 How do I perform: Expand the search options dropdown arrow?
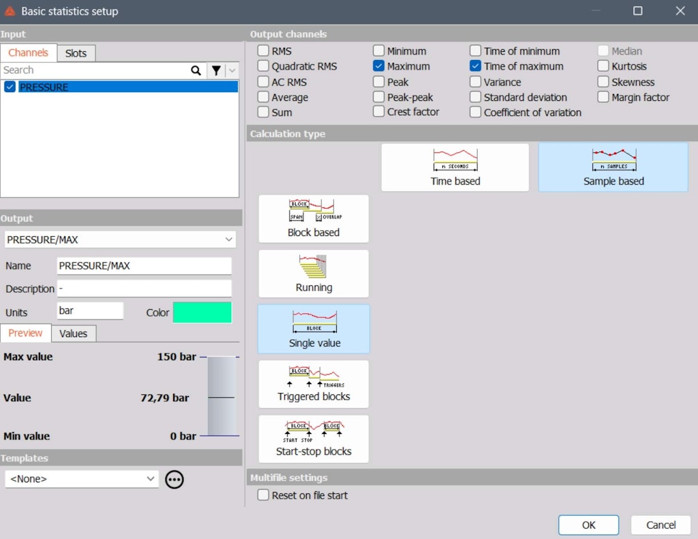tap(232, 70)
